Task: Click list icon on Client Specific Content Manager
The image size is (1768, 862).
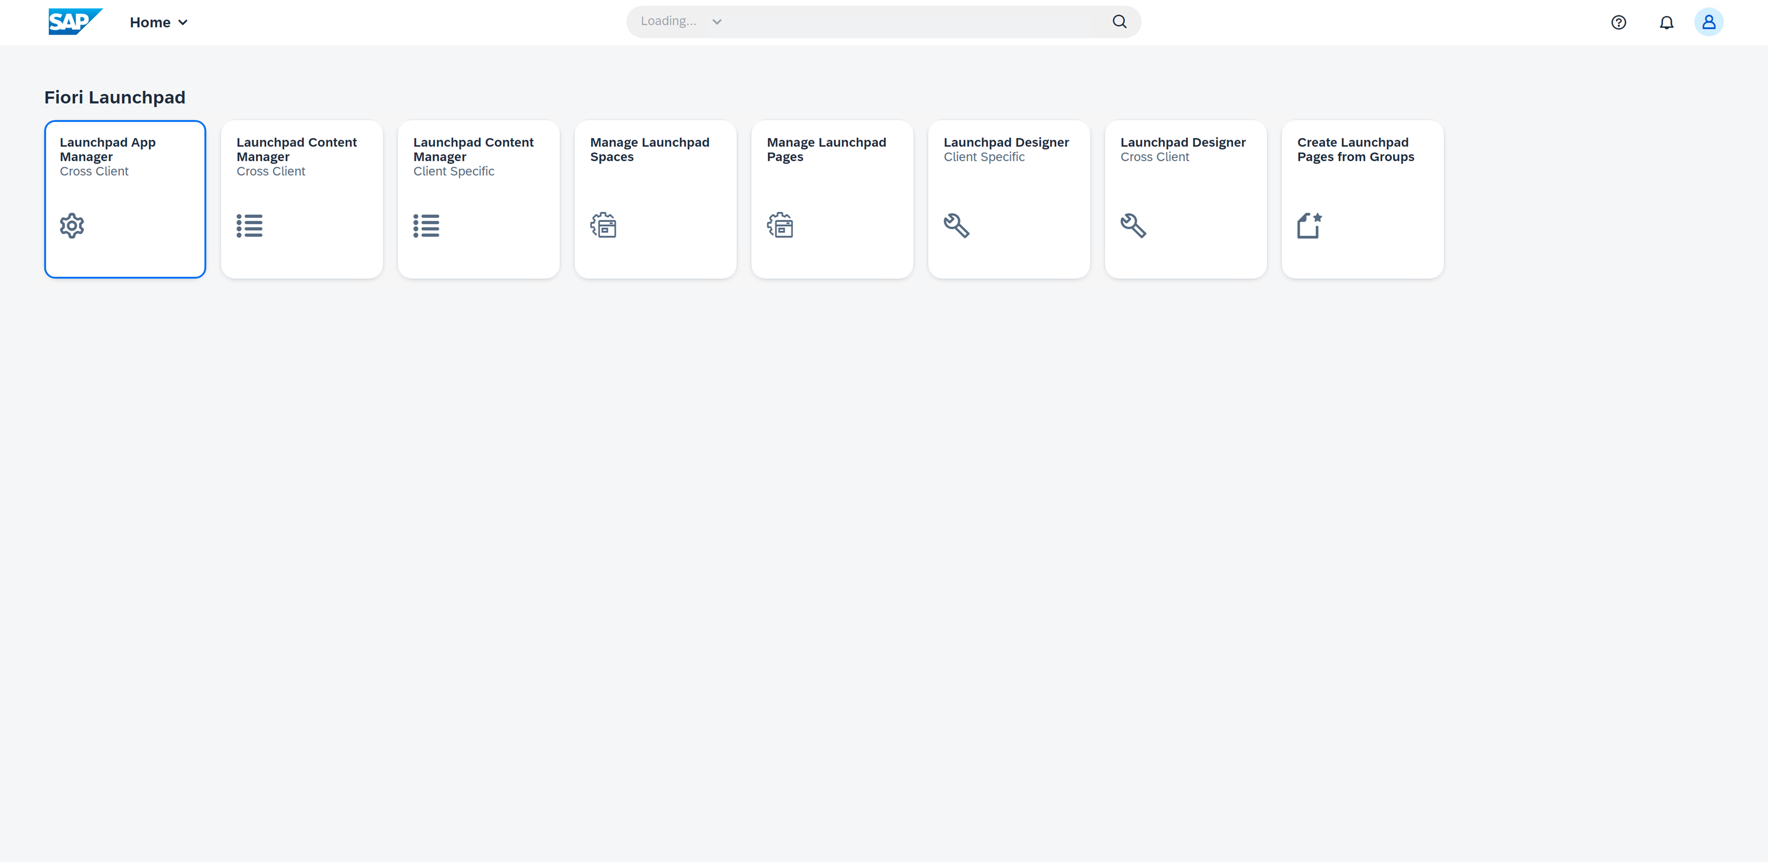Action: [425, 226]
